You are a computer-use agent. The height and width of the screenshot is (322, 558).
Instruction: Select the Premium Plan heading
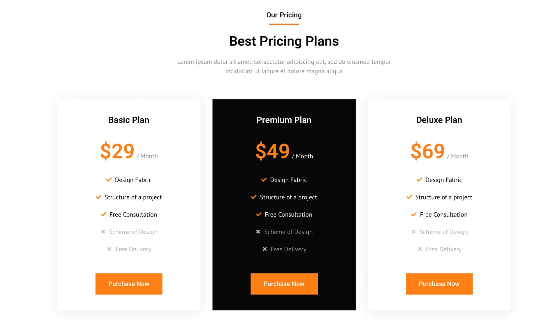coord(284,120)
